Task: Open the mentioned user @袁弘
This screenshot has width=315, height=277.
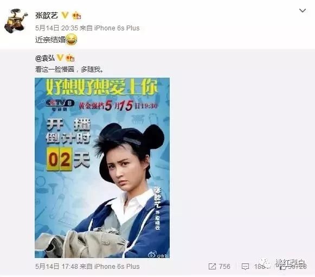Action: pyautogui.click(x=45, y=58)
